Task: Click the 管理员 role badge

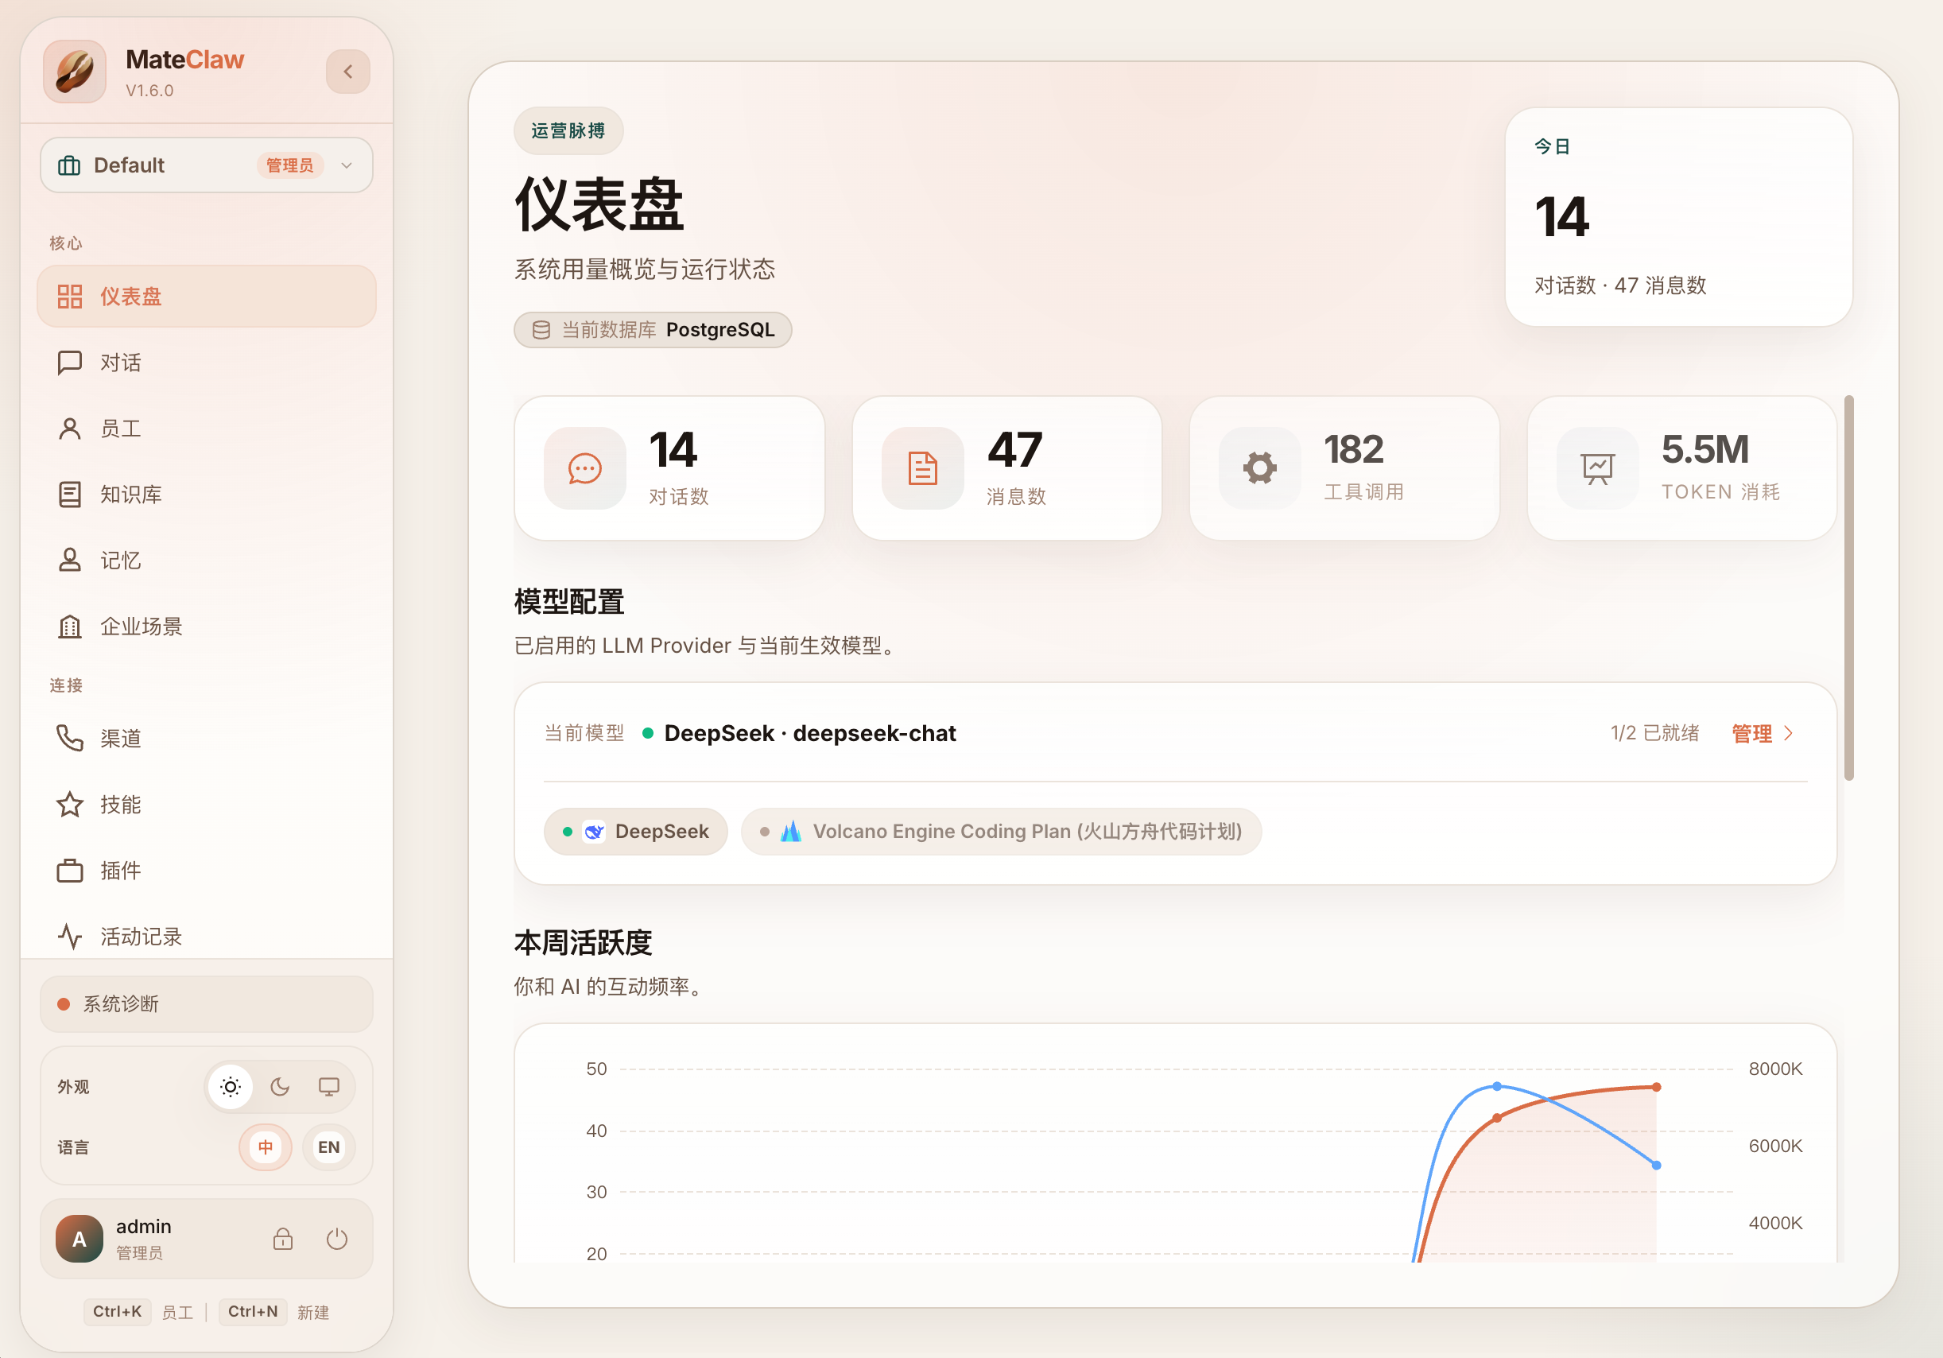Action: (x=289, y=165)
